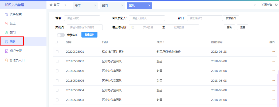279x107 pixels.
Task: Click the settings gear icon at top right
Action: [276, 5]
